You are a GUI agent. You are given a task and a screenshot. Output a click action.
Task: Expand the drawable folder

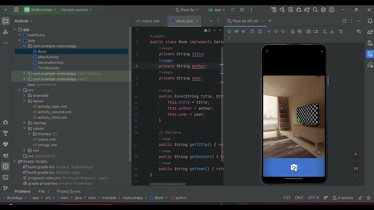[24, 95]
